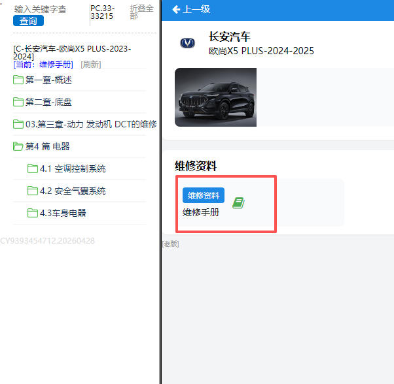Click the 维修资料 section heading
The height and width of the screenshot is (384, 394).
coord(196,166)
